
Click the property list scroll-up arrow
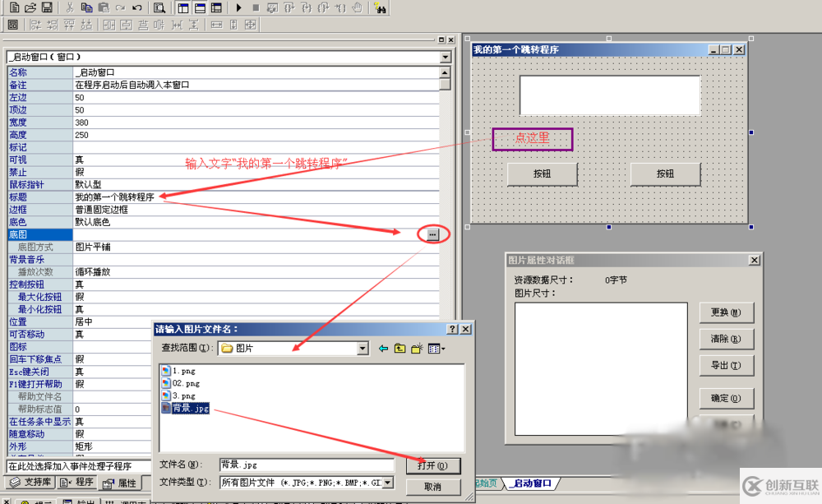[445, 72]
